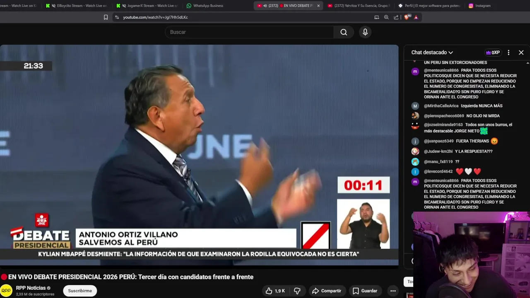The image size is (530, 298).
Task: Click the 'NO DIJO NI MRDA' chat message
Action: point(483,116)
